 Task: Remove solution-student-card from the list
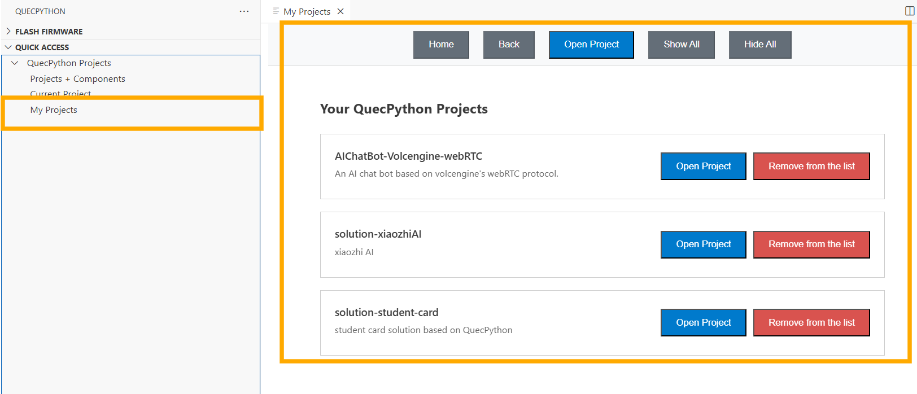click(x=811, y=322)
